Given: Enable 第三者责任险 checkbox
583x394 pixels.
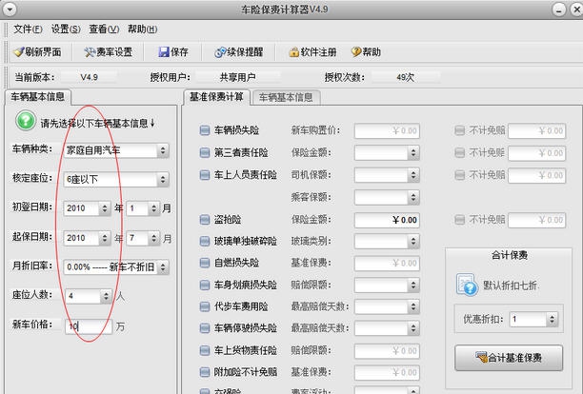Looking at the screenshot, I should click(205, 152).
